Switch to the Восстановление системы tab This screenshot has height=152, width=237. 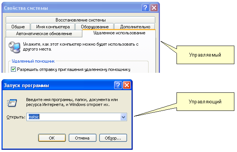coord(81,20)
